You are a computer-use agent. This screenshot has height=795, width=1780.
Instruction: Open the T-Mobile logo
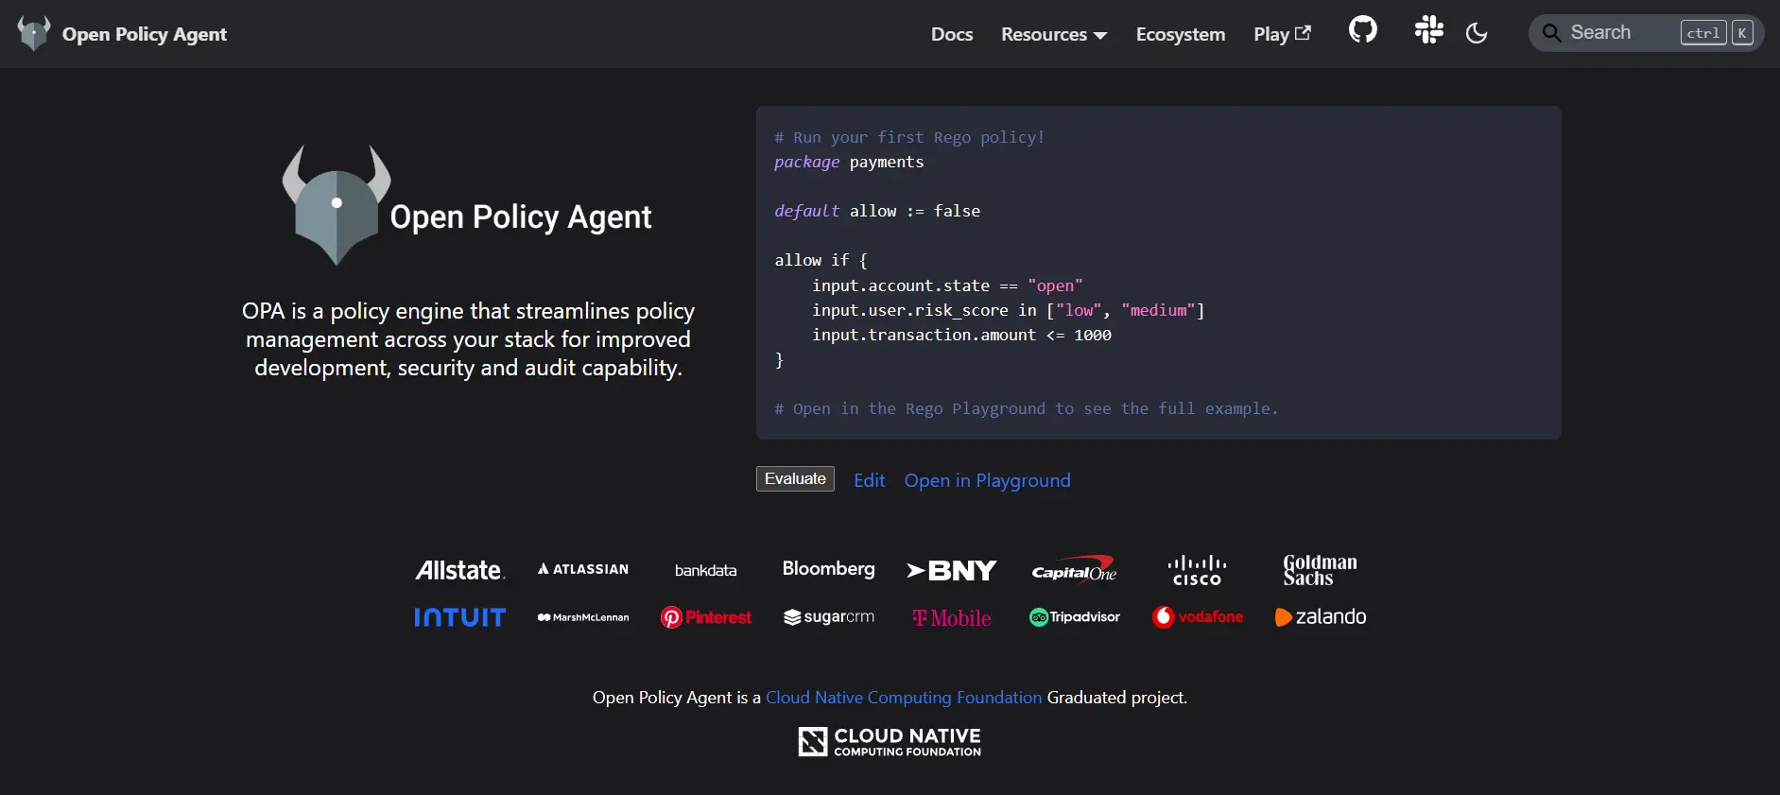952,618
